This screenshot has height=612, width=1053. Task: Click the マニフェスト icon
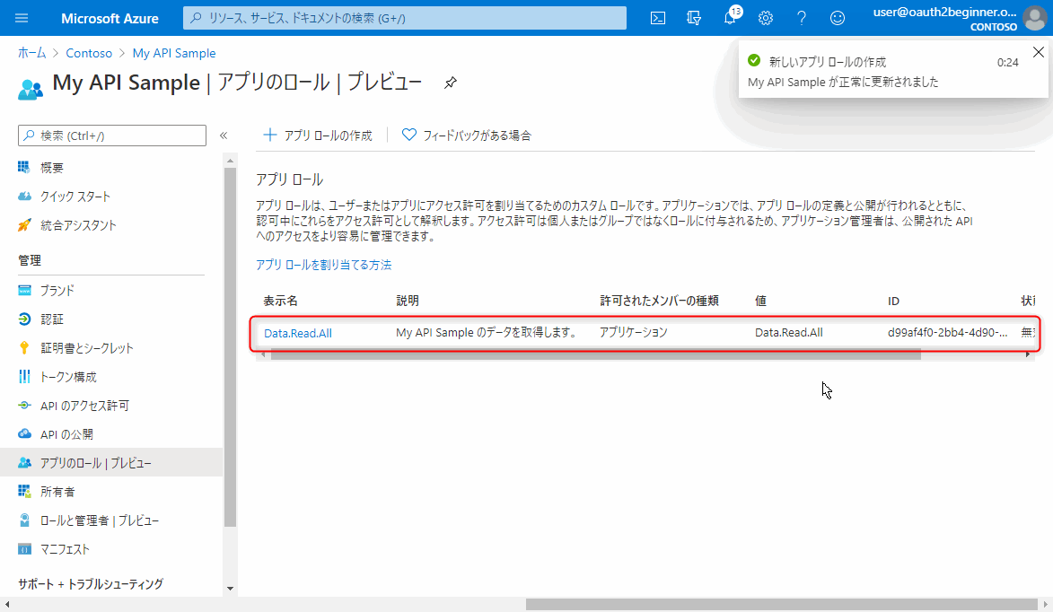pos(24,549)
